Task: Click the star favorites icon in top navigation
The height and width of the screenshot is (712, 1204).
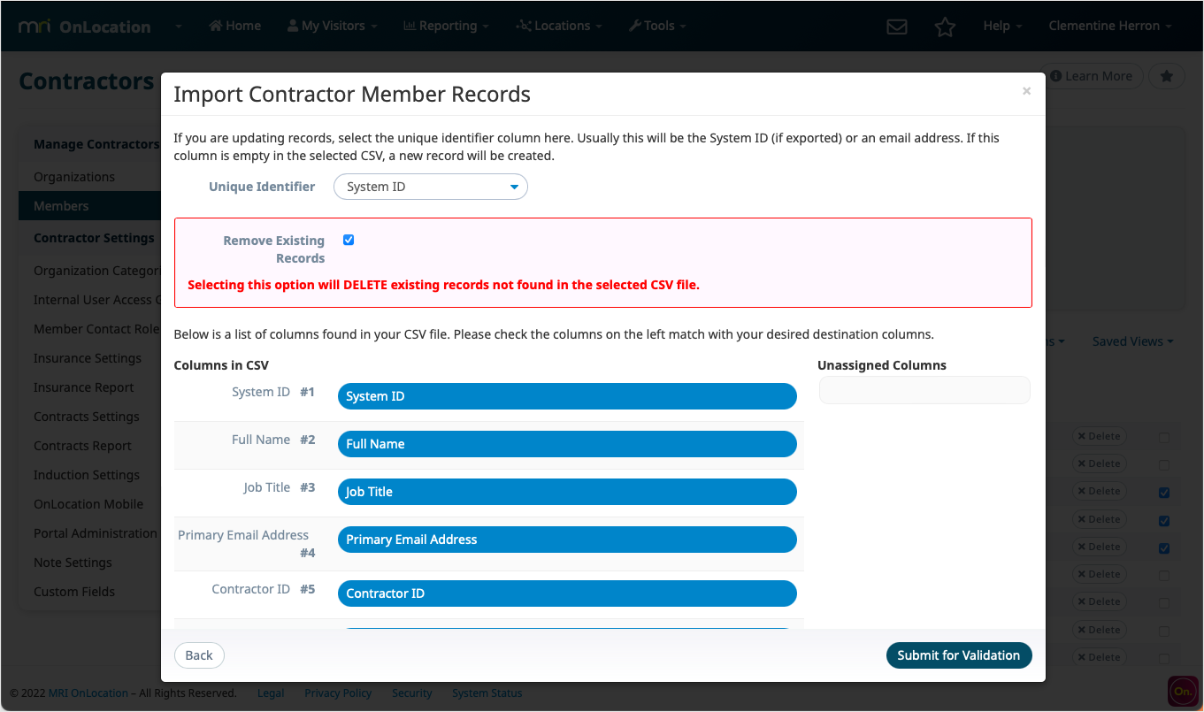Action: [946, 27]
